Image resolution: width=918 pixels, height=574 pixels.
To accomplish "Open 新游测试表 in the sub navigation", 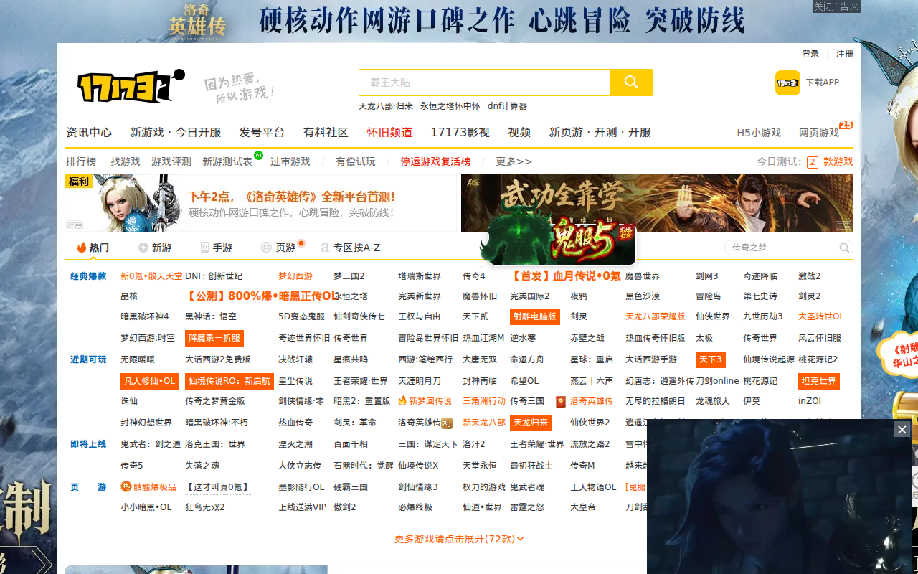I will click(x=227, y=161).
